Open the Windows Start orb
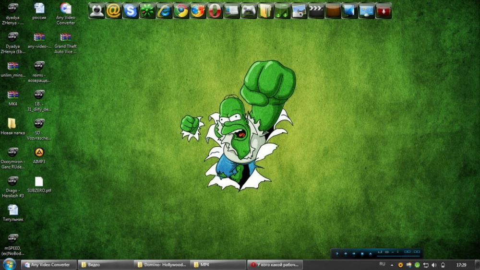 tap(9, 264)
